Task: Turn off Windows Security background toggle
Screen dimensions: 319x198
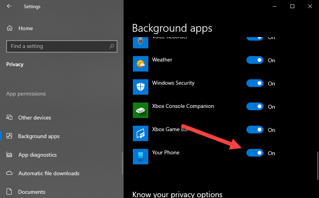Action: (255, 83)
